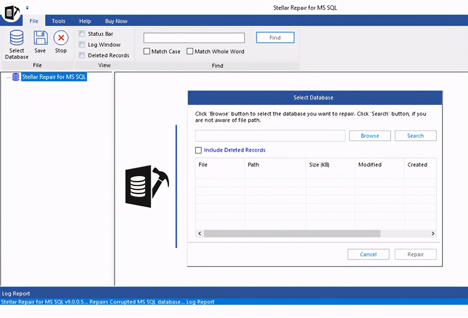Click the Stellar app logo icon

[11, 11]
